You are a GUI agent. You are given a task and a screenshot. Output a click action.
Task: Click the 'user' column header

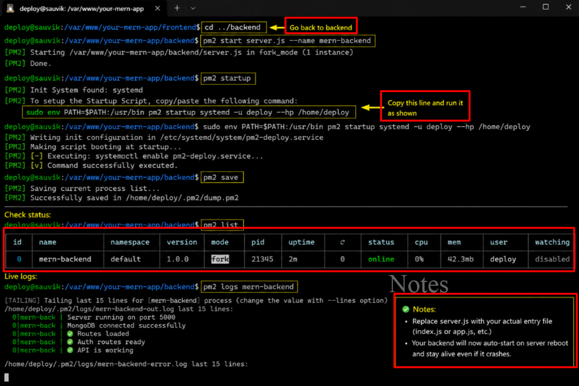tap(499, 242)
